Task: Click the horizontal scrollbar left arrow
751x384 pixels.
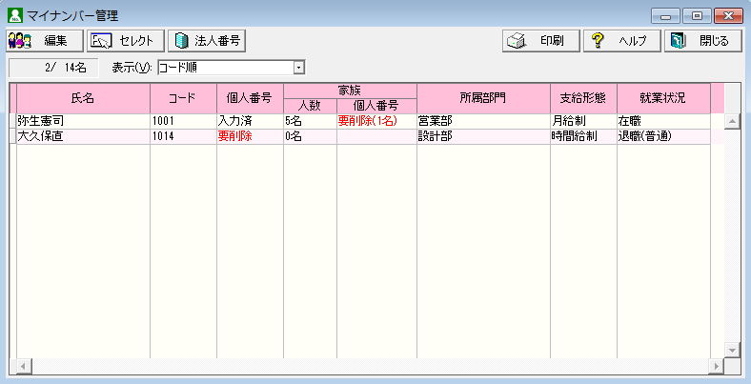Action: (x=24, y=367)
